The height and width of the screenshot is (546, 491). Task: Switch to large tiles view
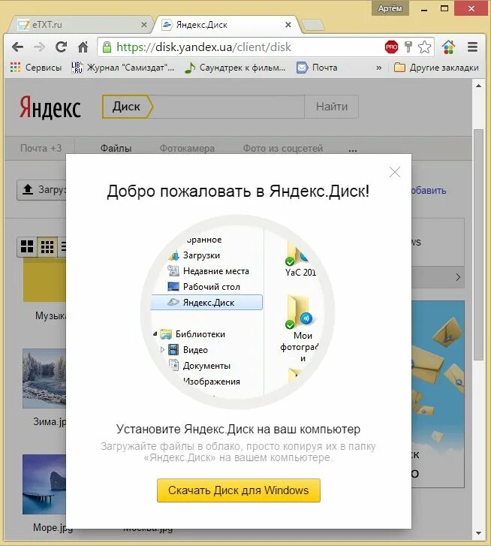[27, 246]
